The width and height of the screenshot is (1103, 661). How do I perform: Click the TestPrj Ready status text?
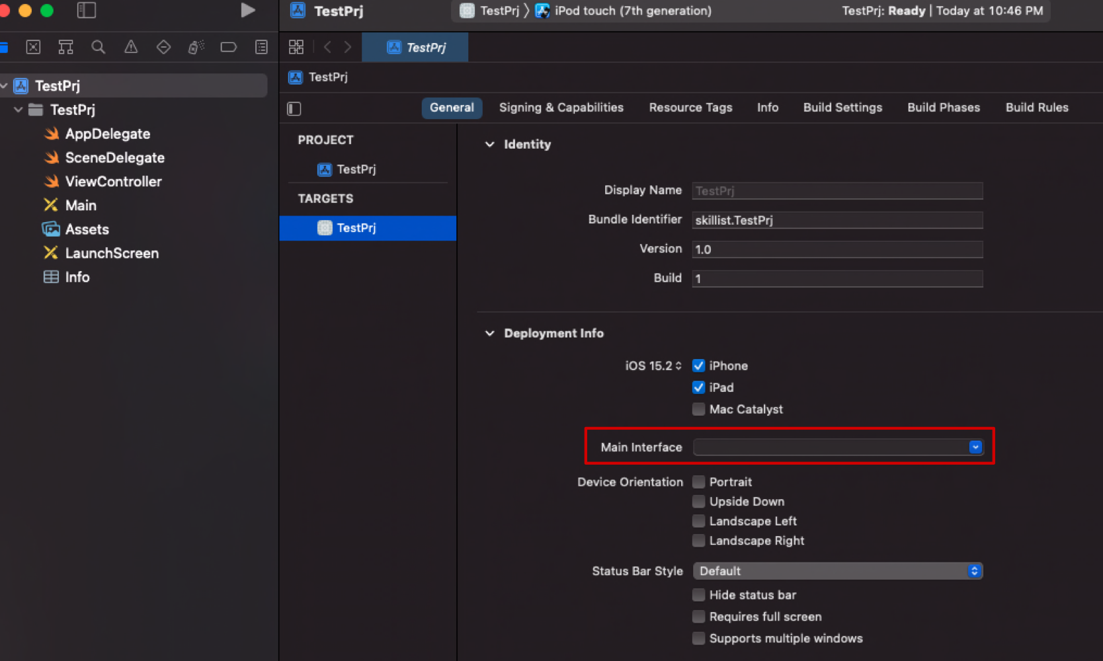883,11
